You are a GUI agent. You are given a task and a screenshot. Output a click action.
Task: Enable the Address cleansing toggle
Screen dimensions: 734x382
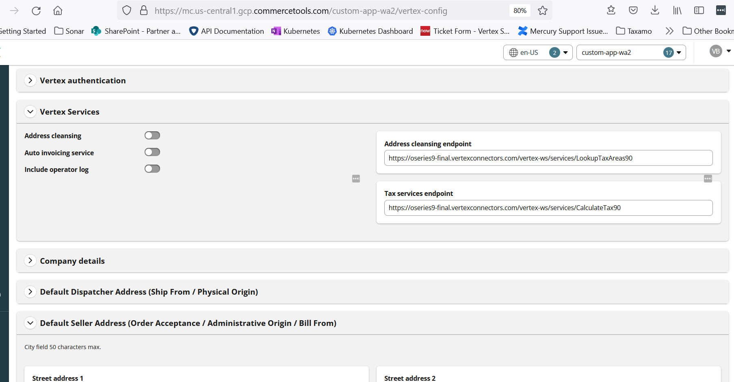[x=152, y=135]
